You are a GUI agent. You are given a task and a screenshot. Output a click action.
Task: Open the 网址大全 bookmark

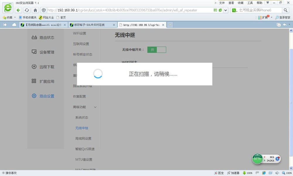click(46, 17)
